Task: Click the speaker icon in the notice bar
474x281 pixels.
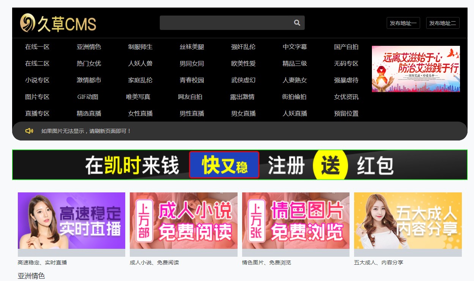Action: click(30, 131)
